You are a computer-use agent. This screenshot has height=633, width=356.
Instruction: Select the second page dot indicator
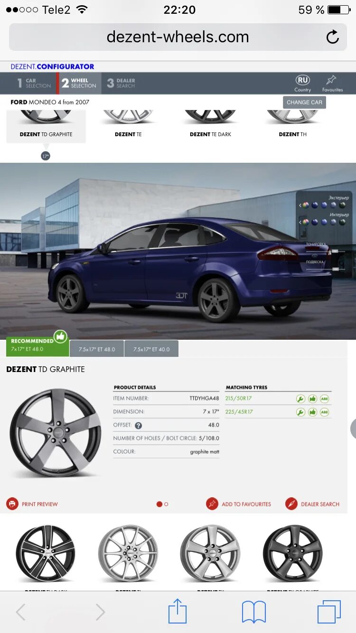coord(166,504)
